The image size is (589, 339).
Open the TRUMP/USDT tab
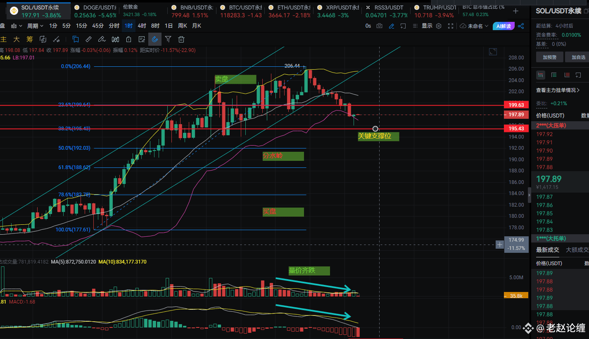coord(435,11)
